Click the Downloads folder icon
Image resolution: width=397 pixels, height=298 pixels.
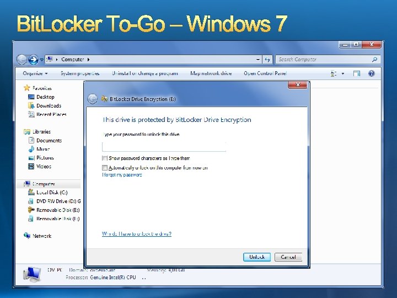31,105
